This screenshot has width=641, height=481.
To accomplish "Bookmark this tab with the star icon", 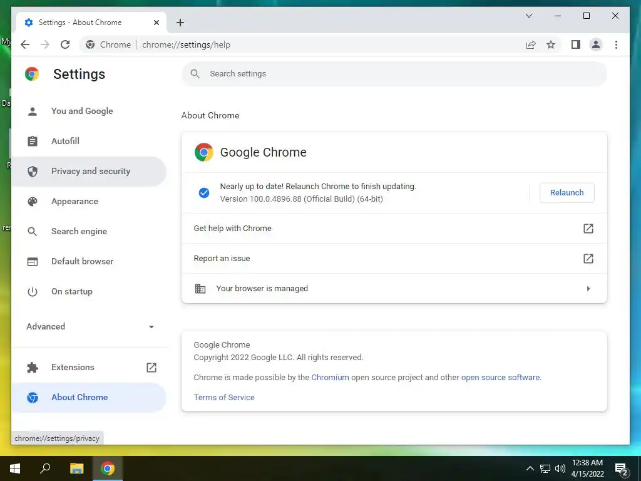I will click(x=551, y=44).
